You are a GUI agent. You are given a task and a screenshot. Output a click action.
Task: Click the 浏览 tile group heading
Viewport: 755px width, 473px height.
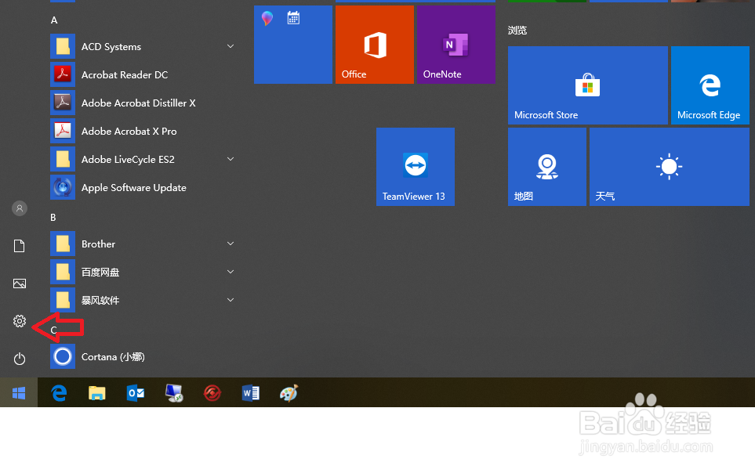pos(517,31)
